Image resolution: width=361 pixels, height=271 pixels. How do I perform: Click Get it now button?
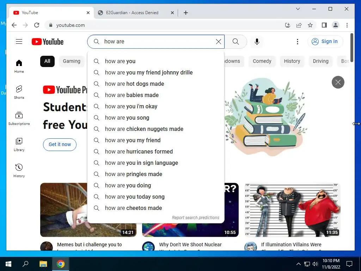[60, 144]
